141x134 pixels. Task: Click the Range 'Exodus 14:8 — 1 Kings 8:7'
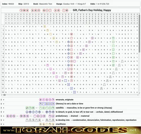(75, 4)
